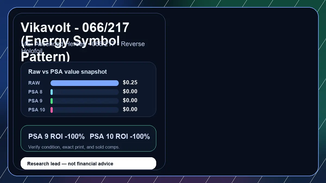Select the PSA 10 $0.00 value
The height and width of the screenshot is (183, 326).
(x=130, y=109)
